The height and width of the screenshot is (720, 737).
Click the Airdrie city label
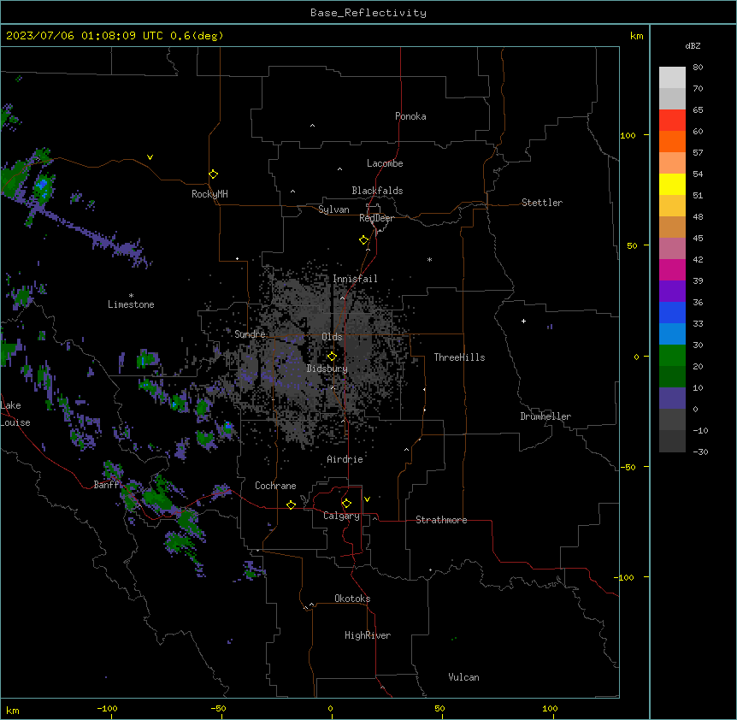pyautogui.click(x=345, y=459)
